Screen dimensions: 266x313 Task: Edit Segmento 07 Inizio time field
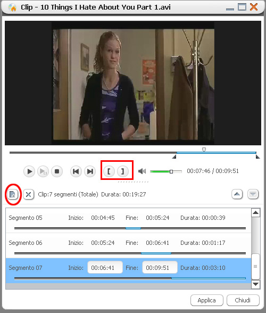pyautogui.click(x=105, y=267)
